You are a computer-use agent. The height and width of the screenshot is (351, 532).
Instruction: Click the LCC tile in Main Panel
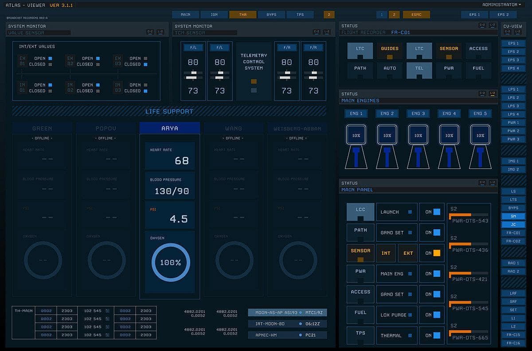click(x=360, y=212)
